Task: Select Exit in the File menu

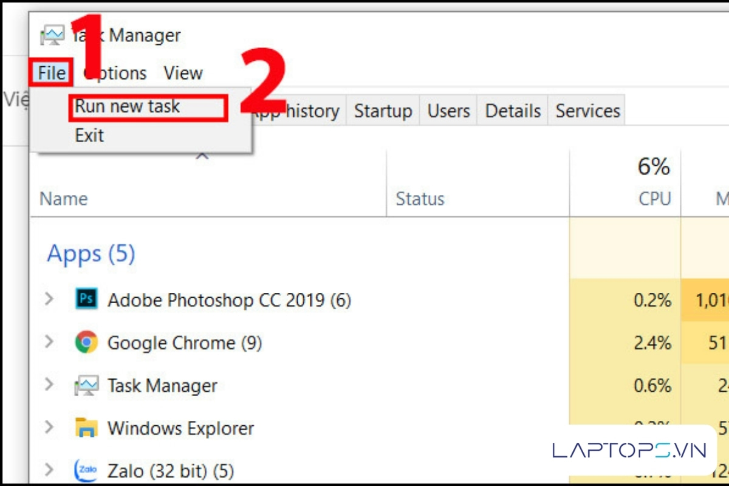Action: coord(89,135)
